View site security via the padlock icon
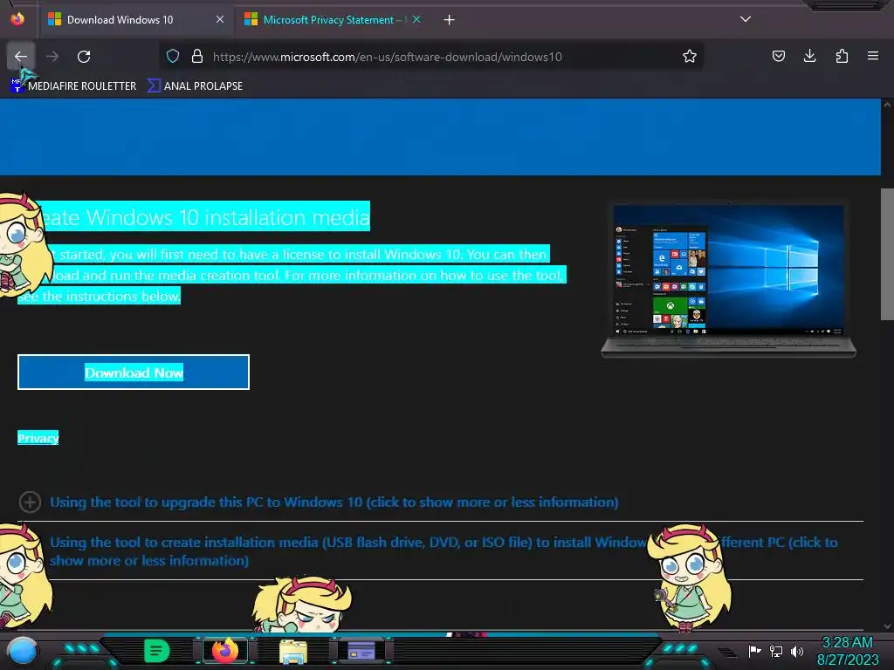The width and height of the screenshot is (894, 670). tap(197, 56)
